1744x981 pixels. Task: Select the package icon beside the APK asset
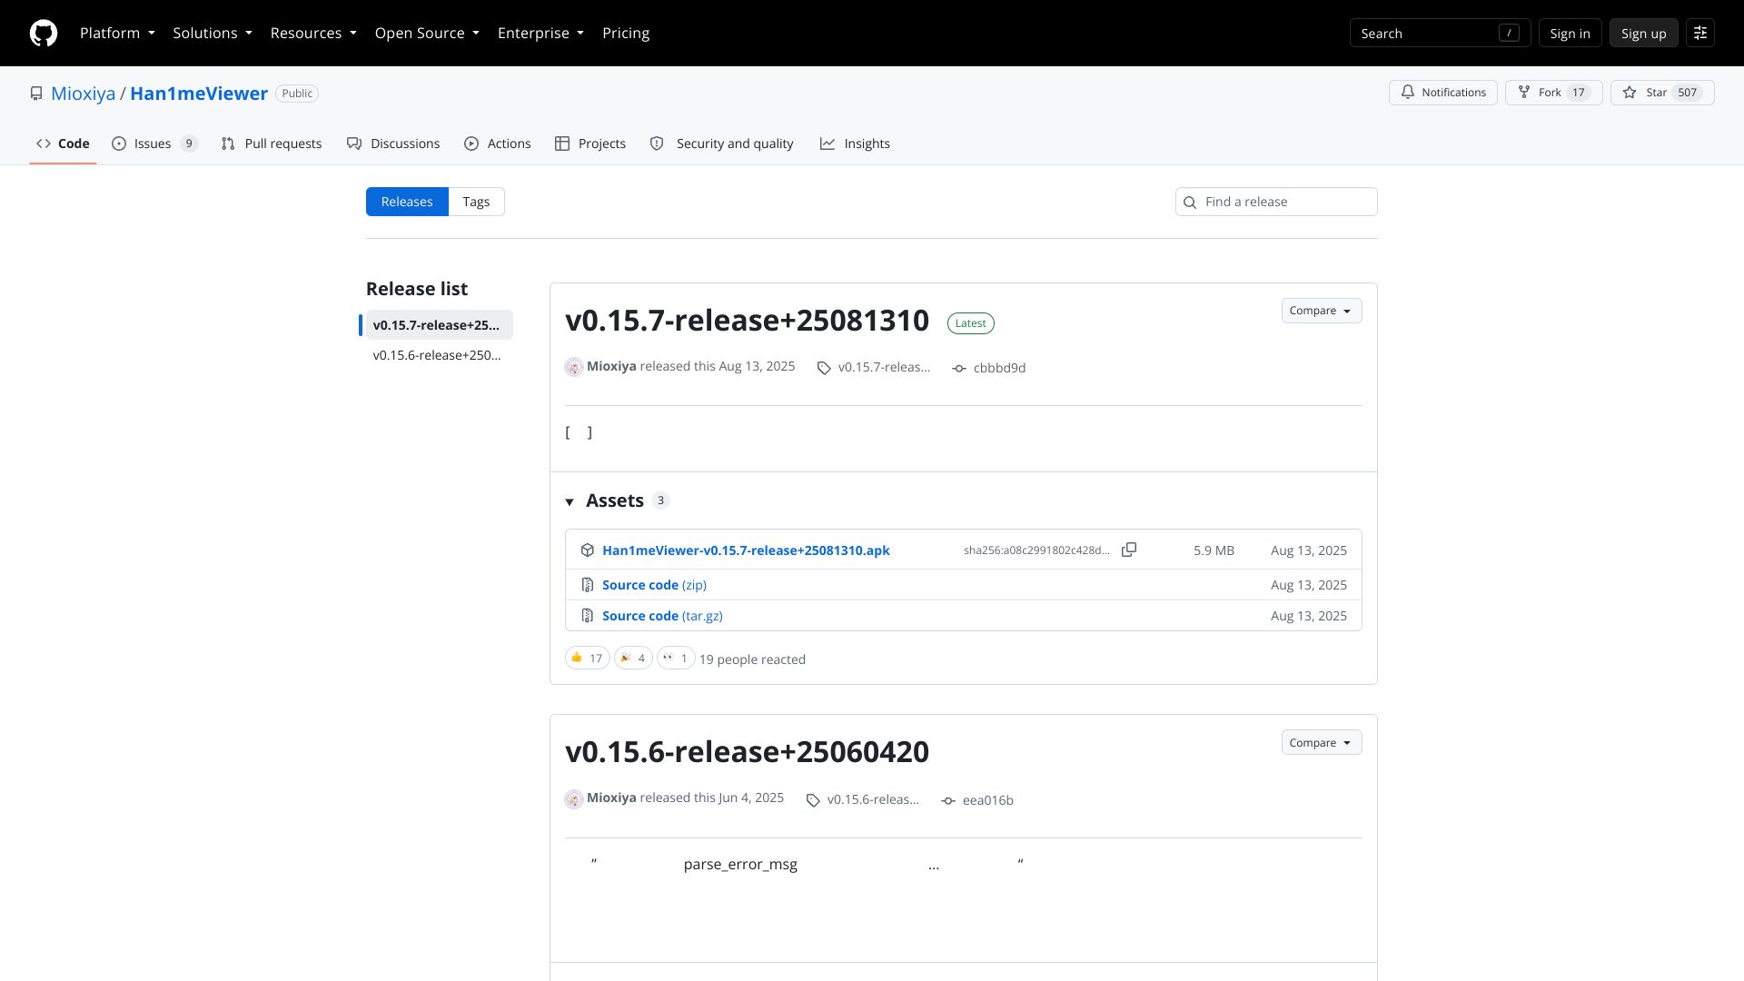click(x=588, y=550)
